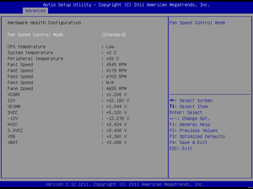Click the CPU temperature value Low
This screenshot has height=189, width=253.
110,47
